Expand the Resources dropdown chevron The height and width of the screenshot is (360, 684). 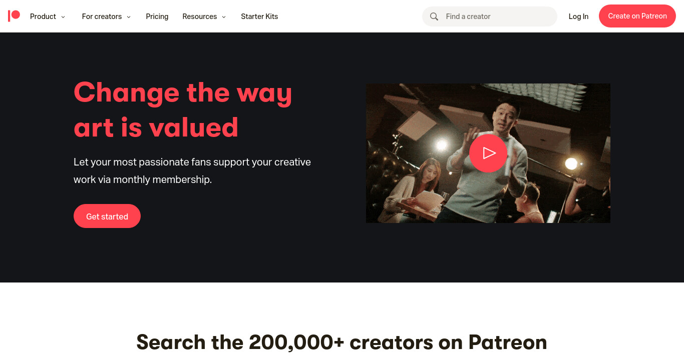click(224, 17)
